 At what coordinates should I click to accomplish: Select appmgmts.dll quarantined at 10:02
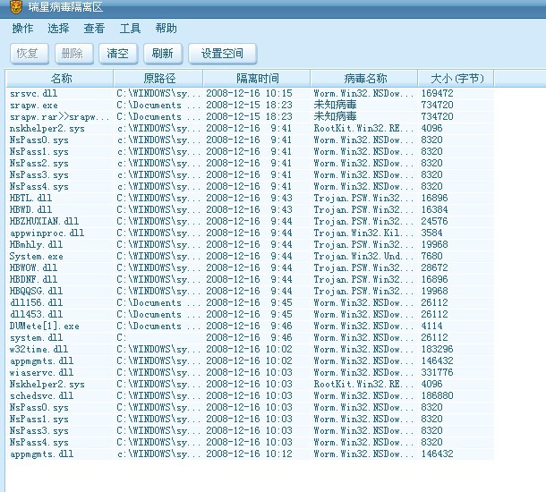[250, 361]
